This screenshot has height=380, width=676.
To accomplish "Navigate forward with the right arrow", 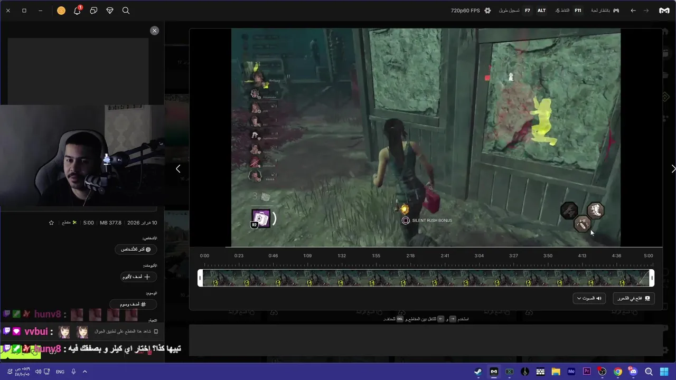I will (646, 11).
